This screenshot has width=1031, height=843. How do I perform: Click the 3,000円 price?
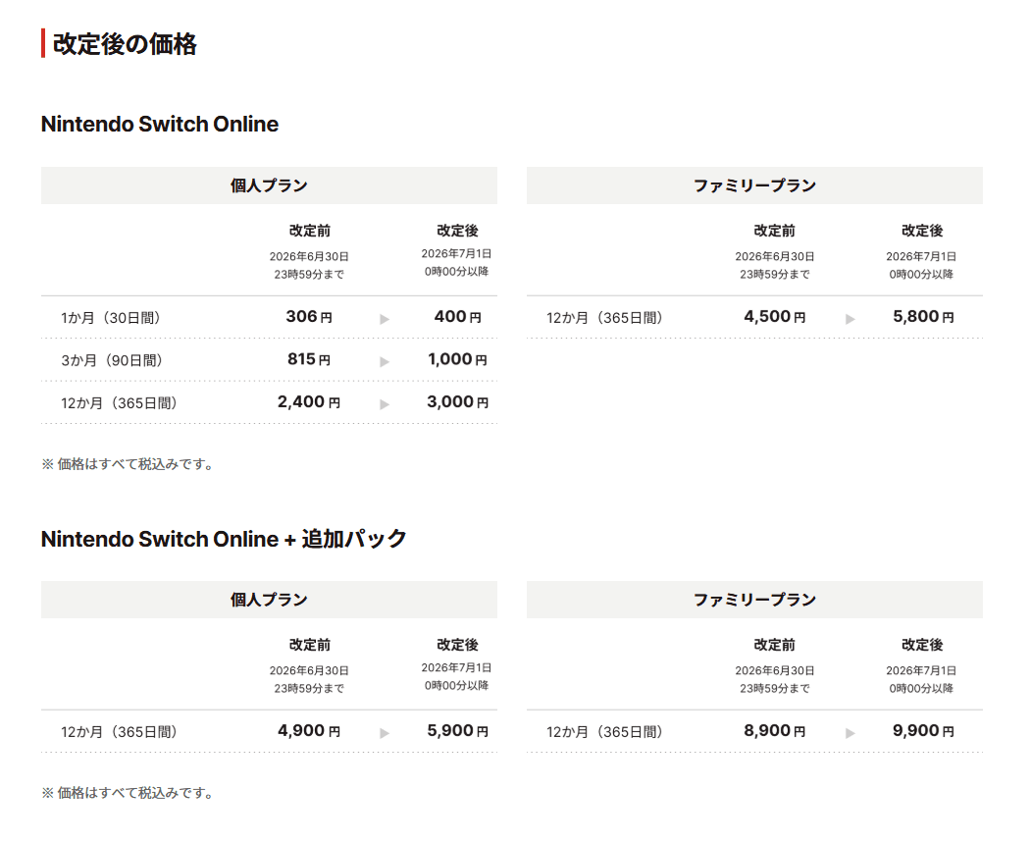click(x=458, y=402)
